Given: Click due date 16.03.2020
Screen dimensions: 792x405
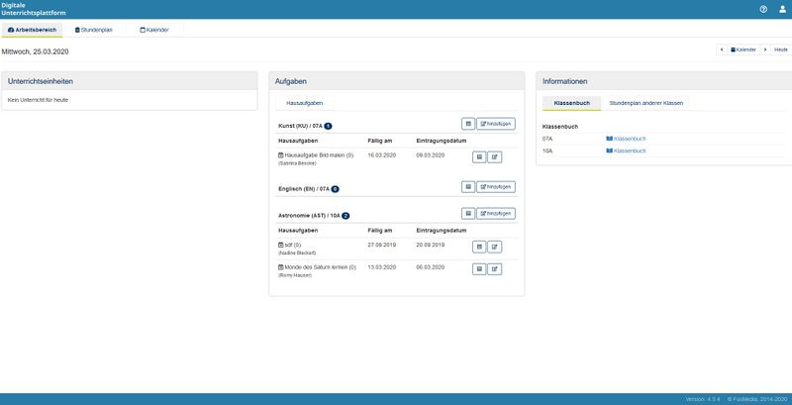Looking at the screenshot, I should [382, 155].
